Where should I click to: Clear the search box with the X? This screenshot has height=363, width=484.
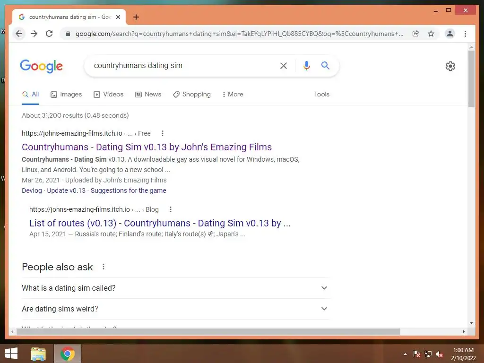(284, 65)
